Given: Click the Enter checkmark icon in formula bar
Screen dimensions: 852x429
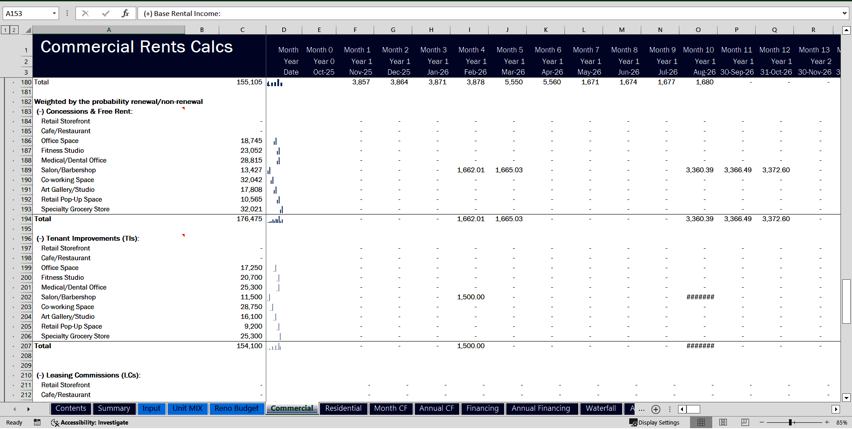Looking at the screenshot, I should click(106, 13).
